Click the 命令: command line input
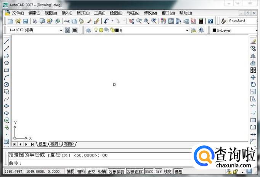This screenshot has width=260, height=177. point(100,163)
